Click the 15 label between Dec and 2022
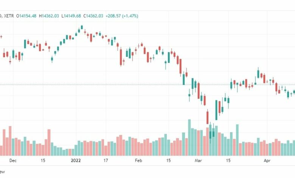Viewport: 295px width, 178px height. 43,161
